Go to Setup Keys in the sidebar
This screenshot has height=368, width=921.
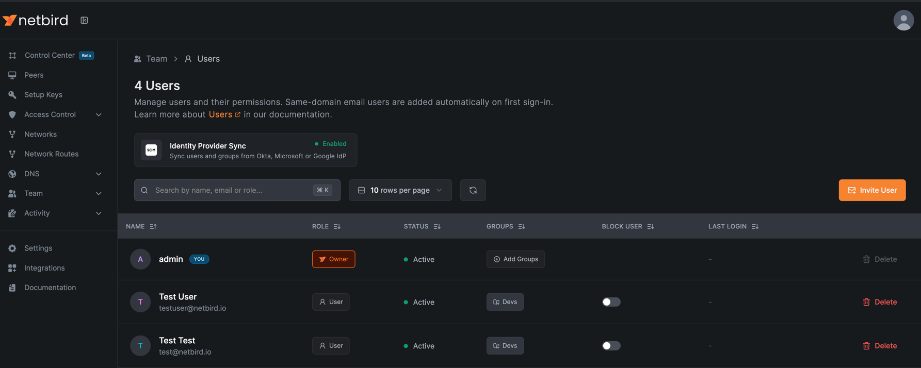43,95
